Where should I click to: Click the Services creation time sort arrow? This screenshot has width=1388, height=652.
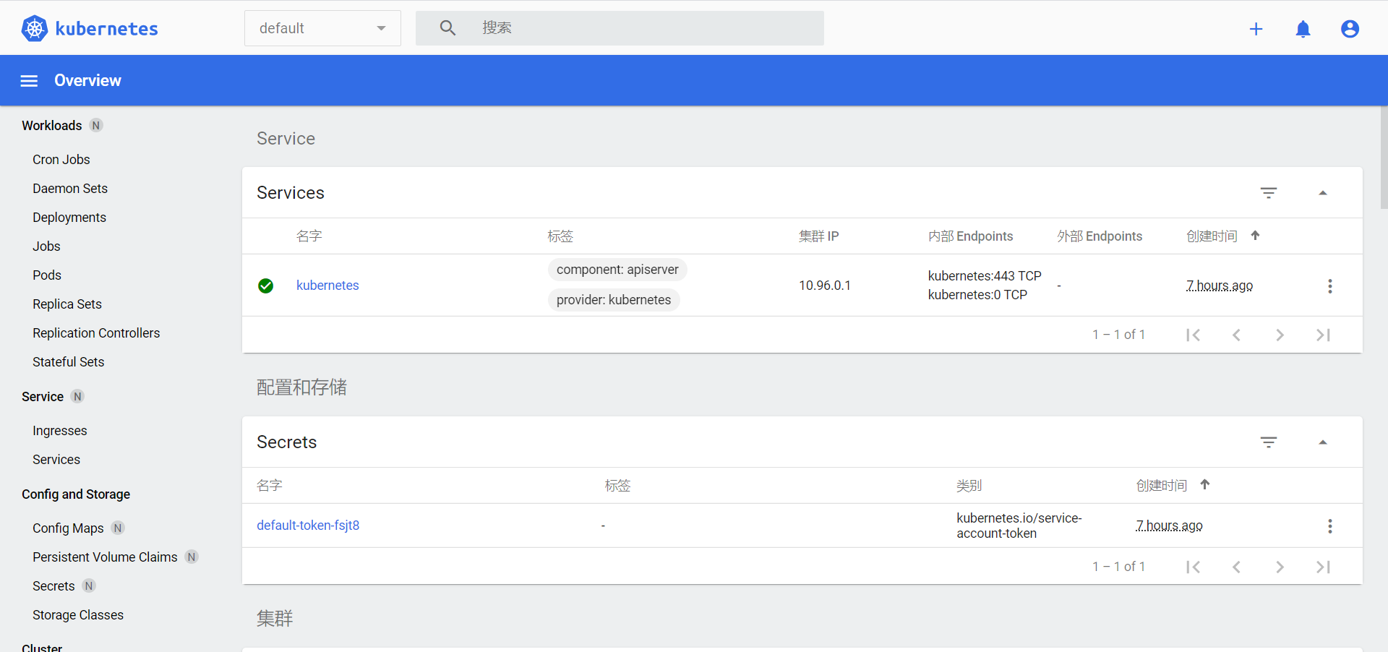[1255, 236]
